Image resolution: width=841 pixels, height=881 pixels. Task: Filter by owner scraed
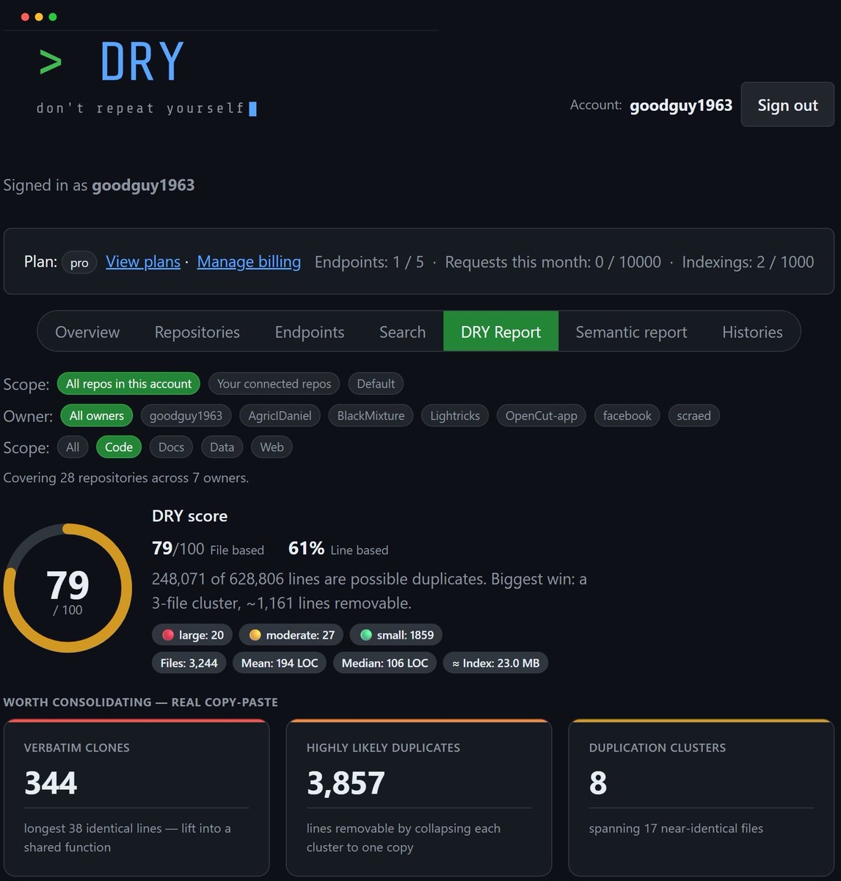pyautogui.click(x=693, y=416)
